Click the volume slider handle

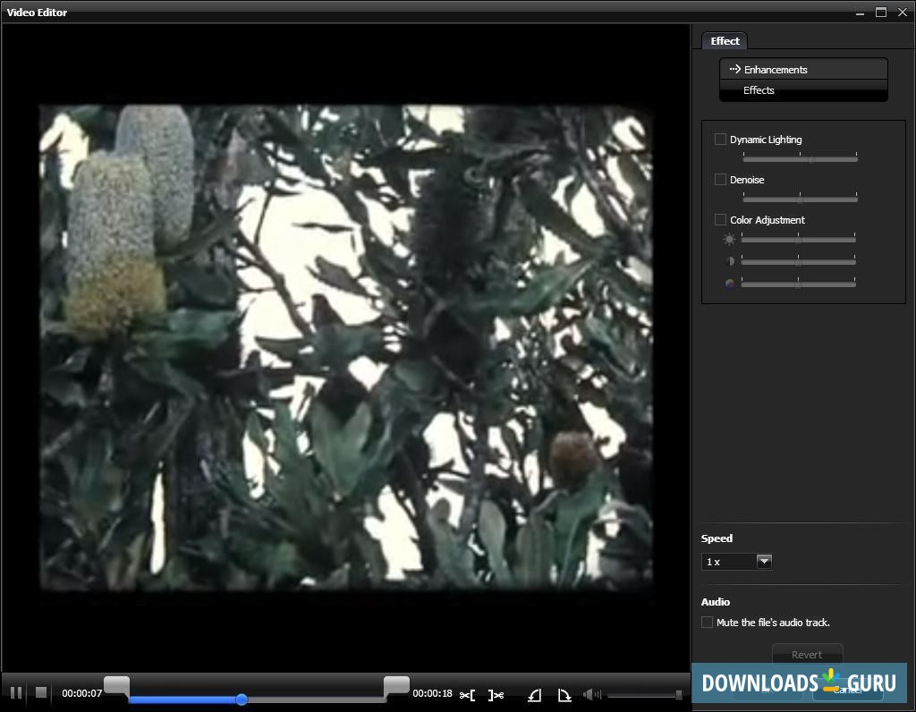click(678, 694)
